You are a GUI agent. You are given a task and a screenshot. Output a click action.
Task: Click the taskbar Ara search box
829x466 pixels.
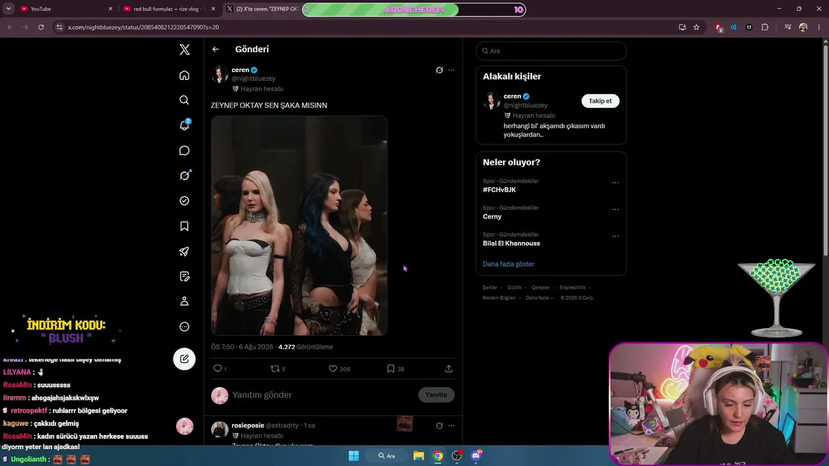point(387,456)
